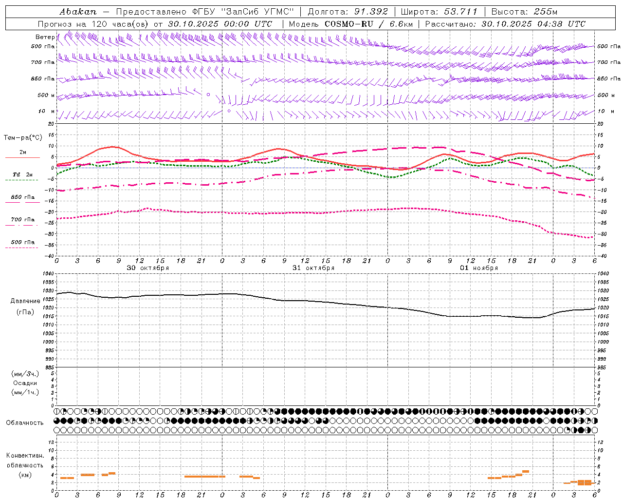Click the 700 гПа wind level label on left
Image resolution: width=623 pixels, height=499 pixels.
42,62
